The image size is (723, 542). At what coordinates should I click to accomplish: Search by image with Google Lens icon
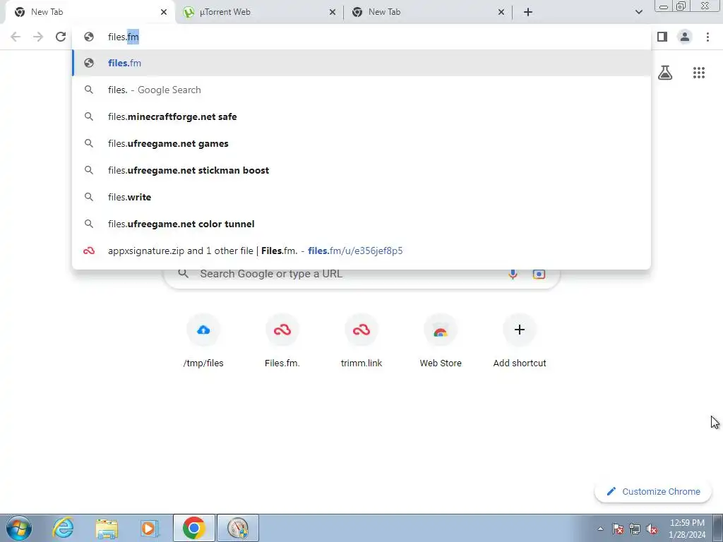pos(539,274)
